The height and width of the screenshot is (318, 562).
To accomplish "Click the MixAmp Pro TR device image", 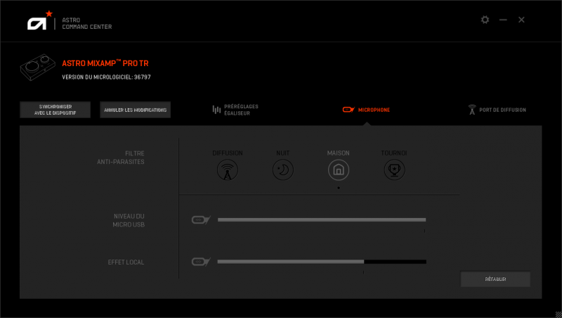I will coord(38,67).
